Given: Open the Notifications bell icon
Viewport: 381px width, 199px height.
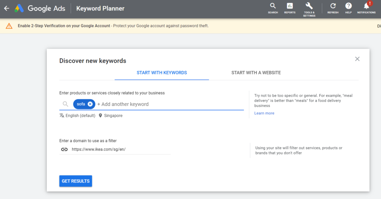Looking at the screenshot, I should point(366,8).
